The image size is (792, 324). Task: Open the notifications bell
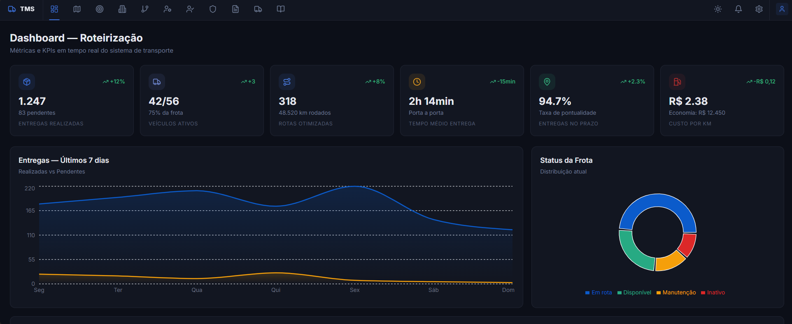738,9
